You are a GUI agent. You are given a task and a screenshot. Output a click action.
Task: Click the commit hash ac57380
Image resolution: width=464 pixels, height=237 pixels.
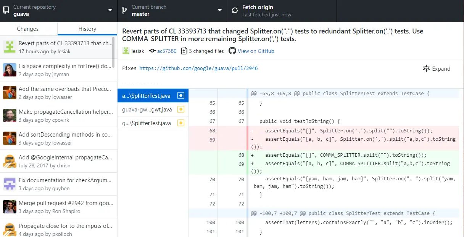point(167,51)
